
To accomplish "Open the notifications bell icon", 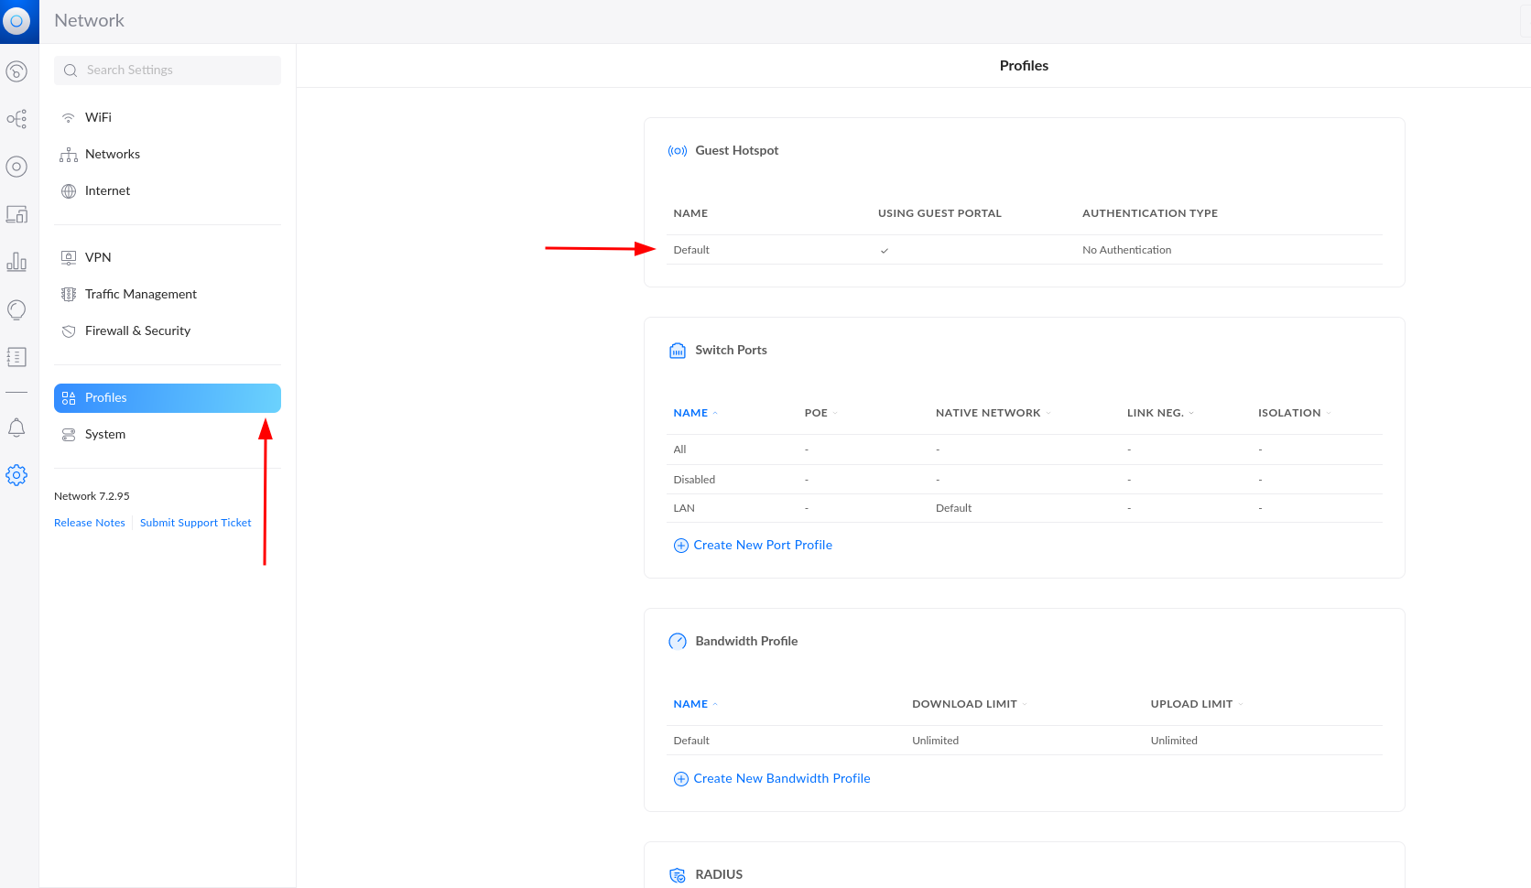I will (x=16, y=428).
